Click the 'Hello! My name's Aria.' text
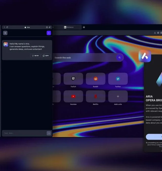The width and height of the screenshot is (162, 171). [x=19, y=44]
